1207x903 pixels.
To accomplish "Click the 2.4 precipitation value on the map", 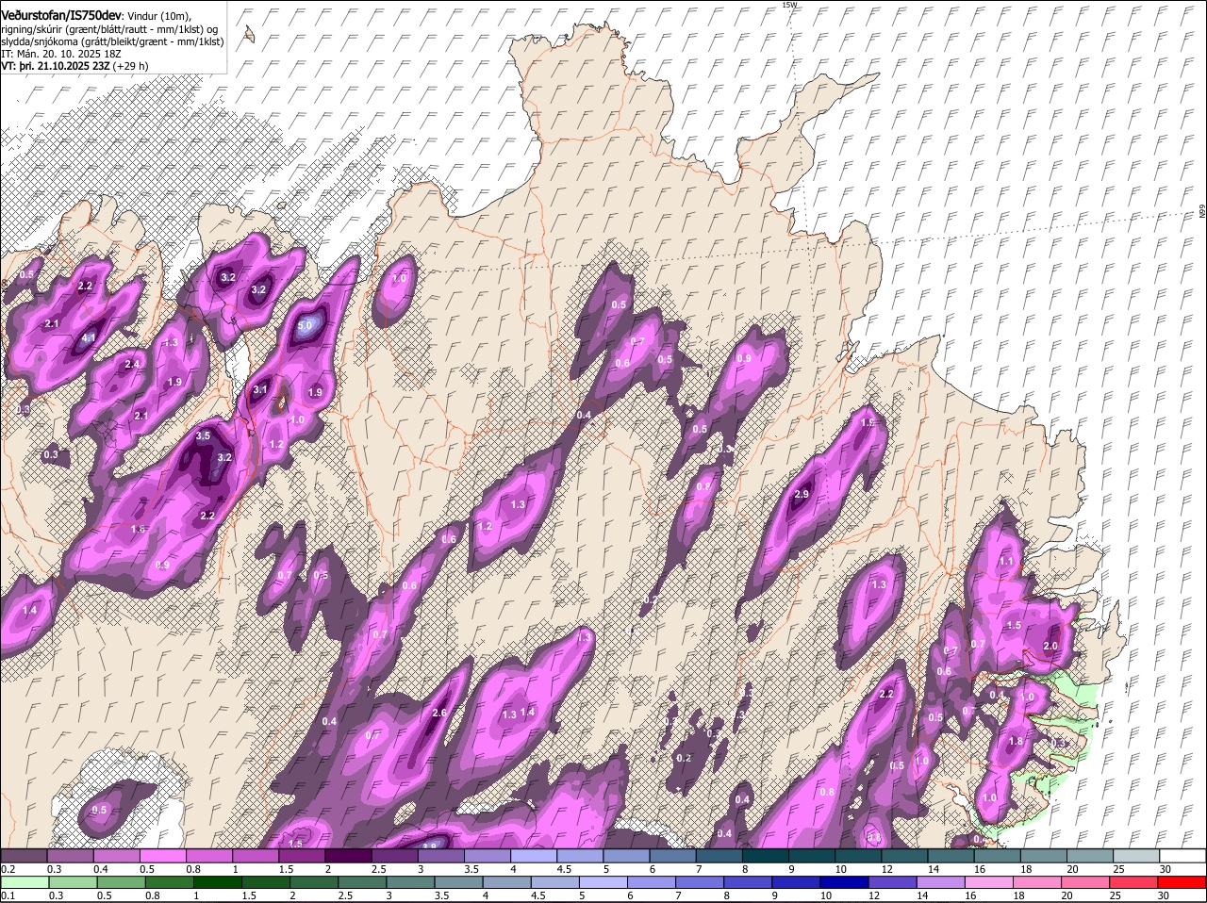I will click(x=132, y=364).
